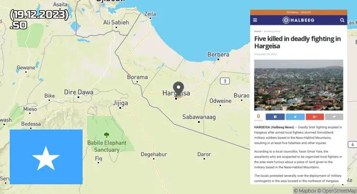Image resolution: width=357 pixels, height=194 pixels.
Task: Click the Berbera city label
Action: (218, 55)
